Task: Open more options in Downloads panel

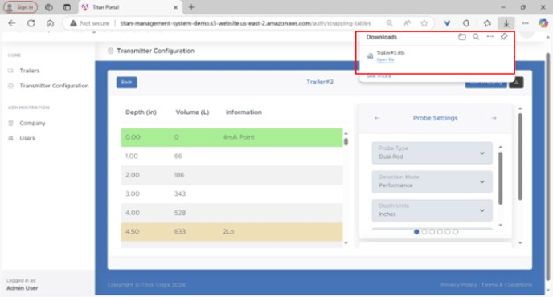Action: pos(490,37)
